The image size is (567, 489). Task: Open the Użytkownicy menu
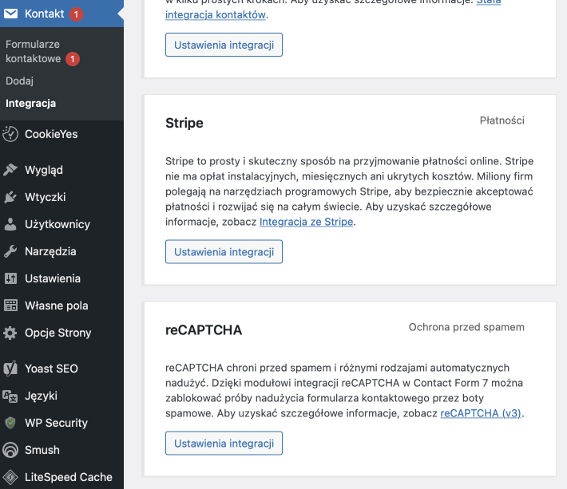(x=61, y=224)
